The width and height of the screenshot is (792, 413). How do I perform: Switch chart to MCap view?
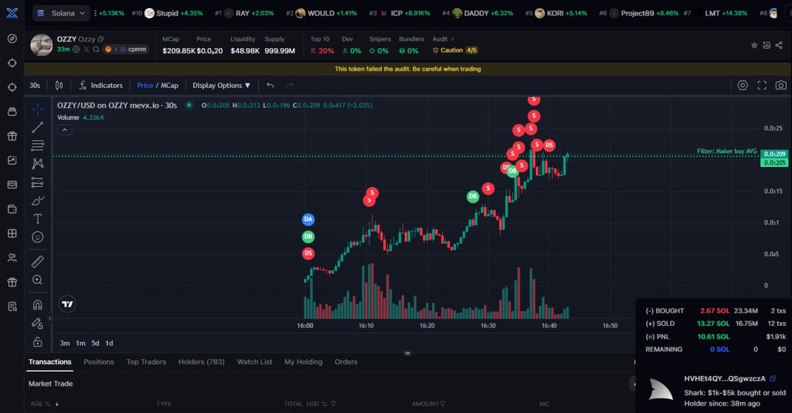(x=170, y=85)
